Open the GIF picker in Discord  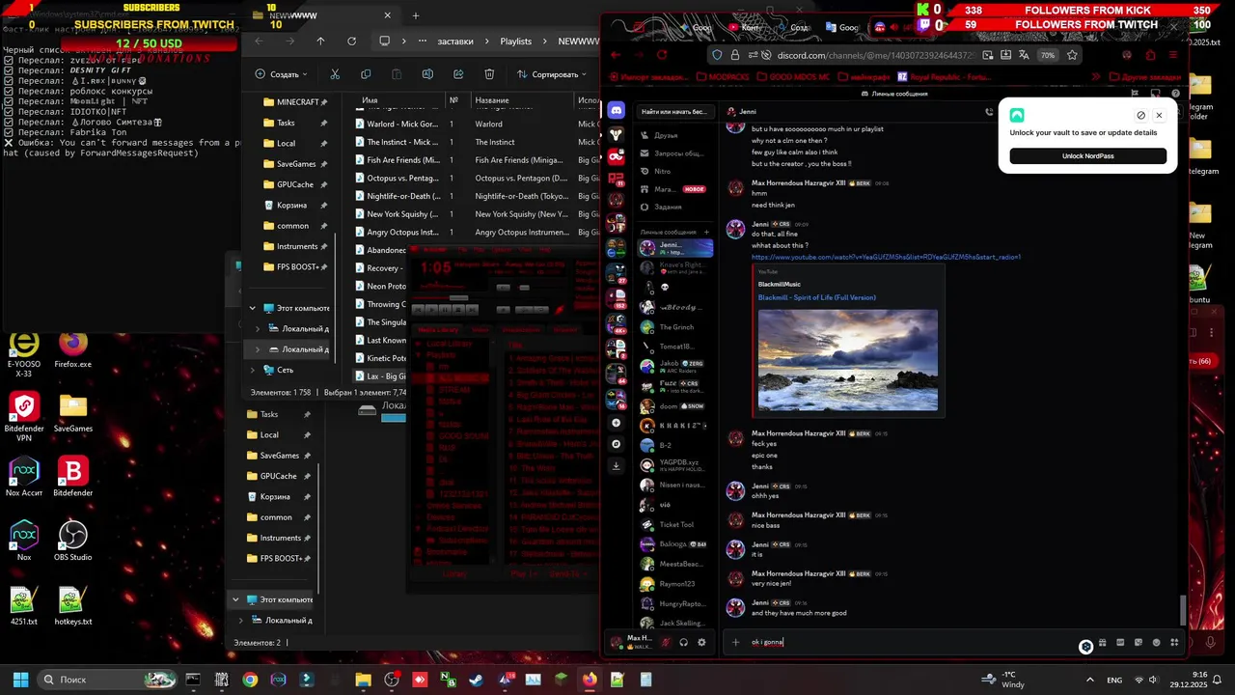point(1120,642)
